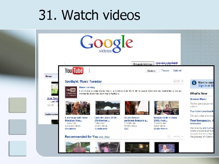
Task: Move Recommended for You module up
Action: point(175,137)
